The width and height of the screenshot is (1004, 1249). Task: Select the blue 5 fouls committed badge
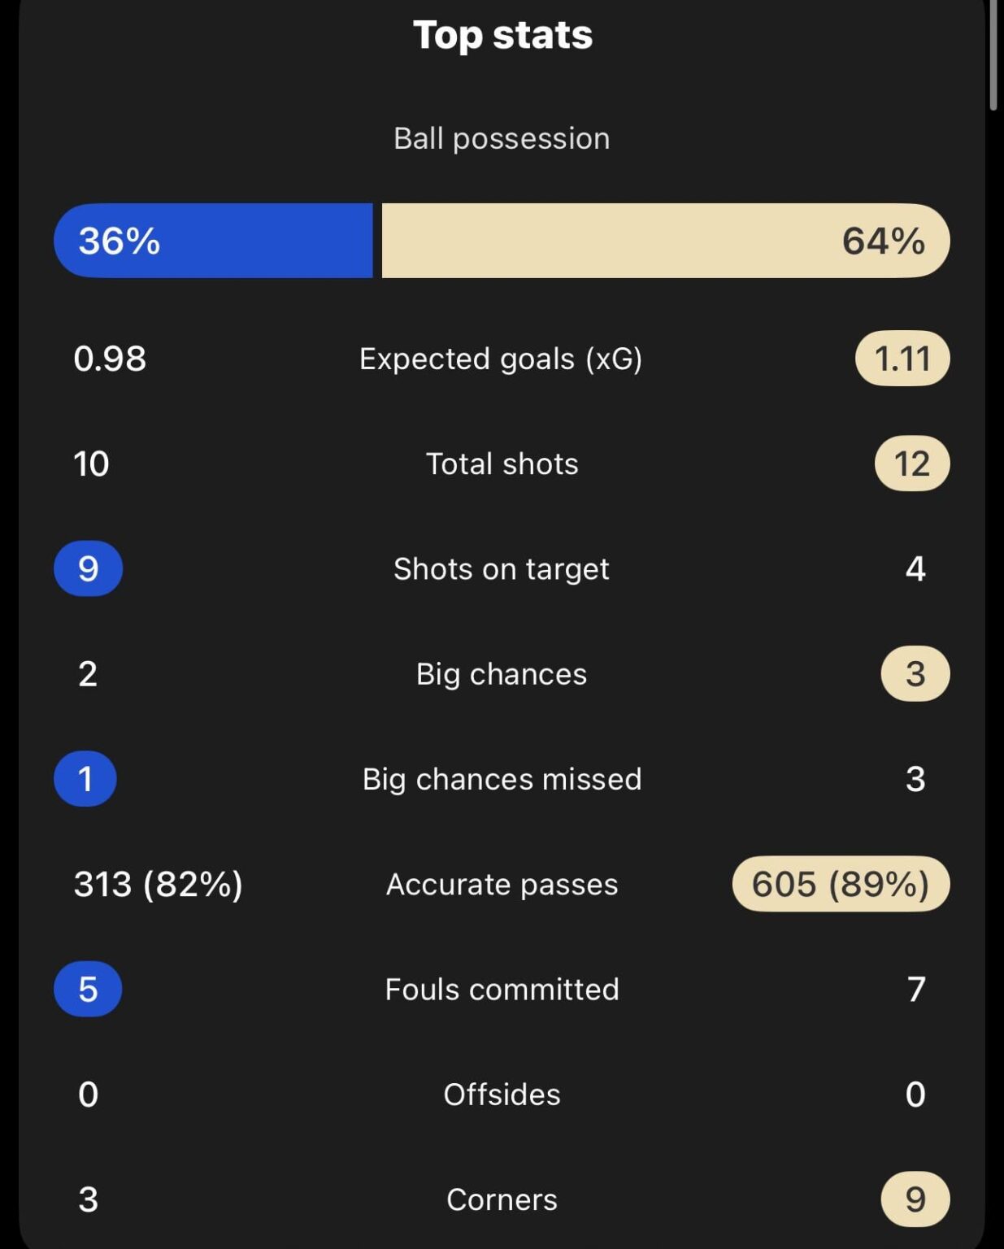(x=87, y=989)
